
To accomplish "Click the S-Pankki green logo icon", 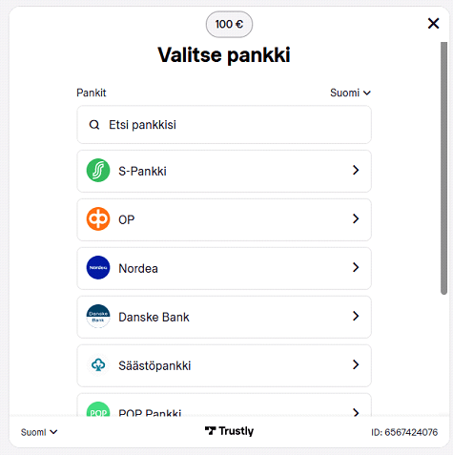I will [x=98, y=171].
